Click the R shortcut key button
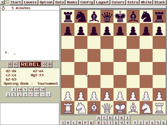This screenshot has width=167, height=125. coord(99,123)
